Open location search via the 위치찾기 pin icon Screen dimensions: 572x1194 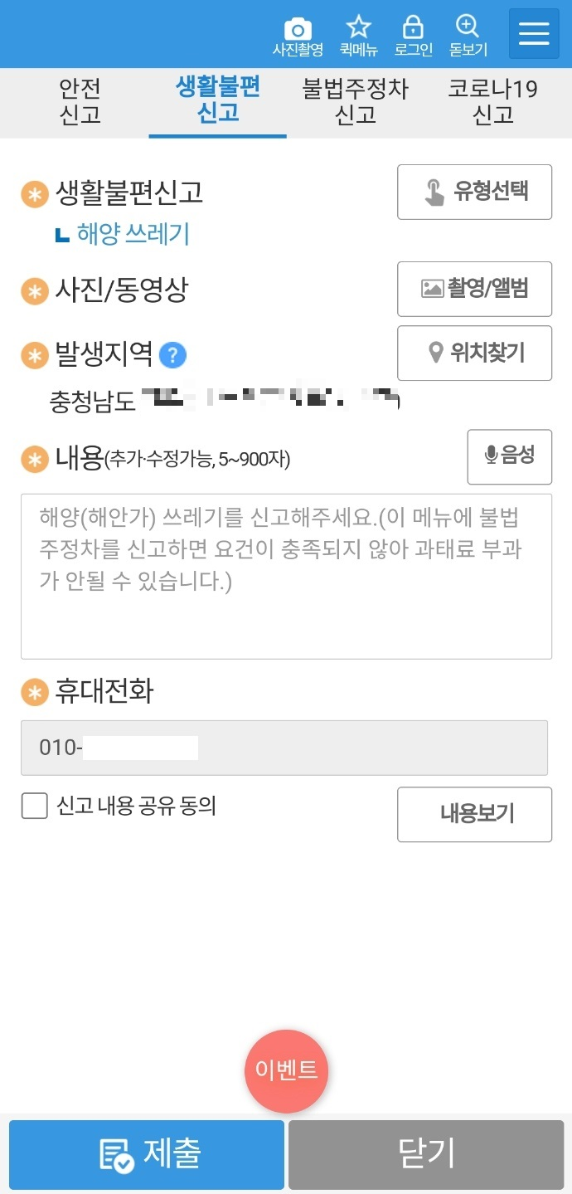[x=474, y=353]
